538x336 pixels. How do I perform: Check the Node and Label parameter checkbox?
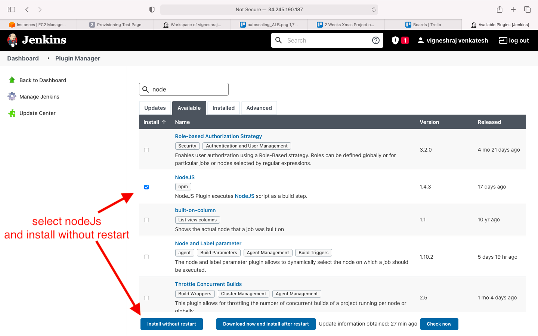146,257
